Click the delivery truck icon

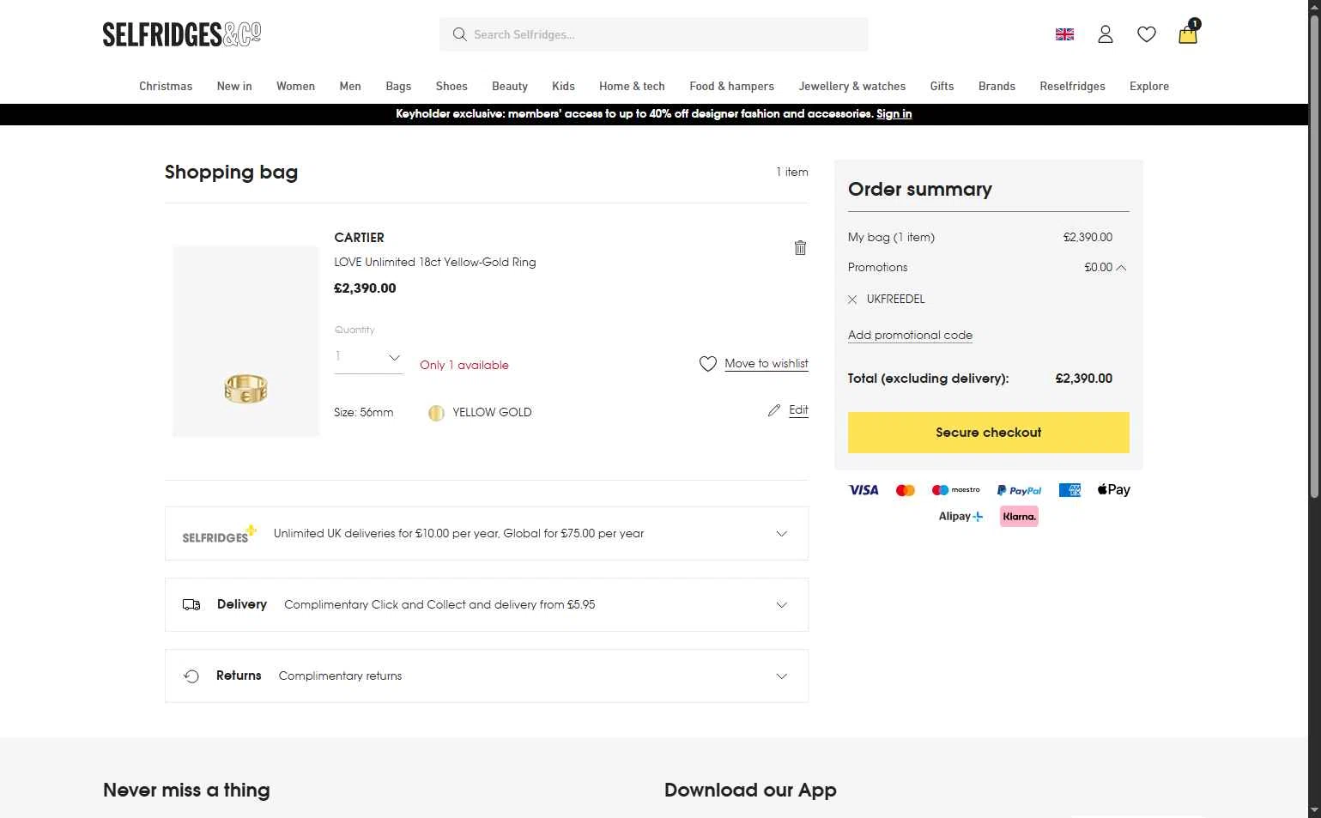point(191,605)
